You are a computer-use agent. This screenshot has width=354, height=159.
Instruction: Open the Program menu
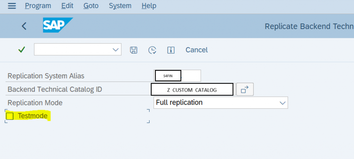point(38,6)
